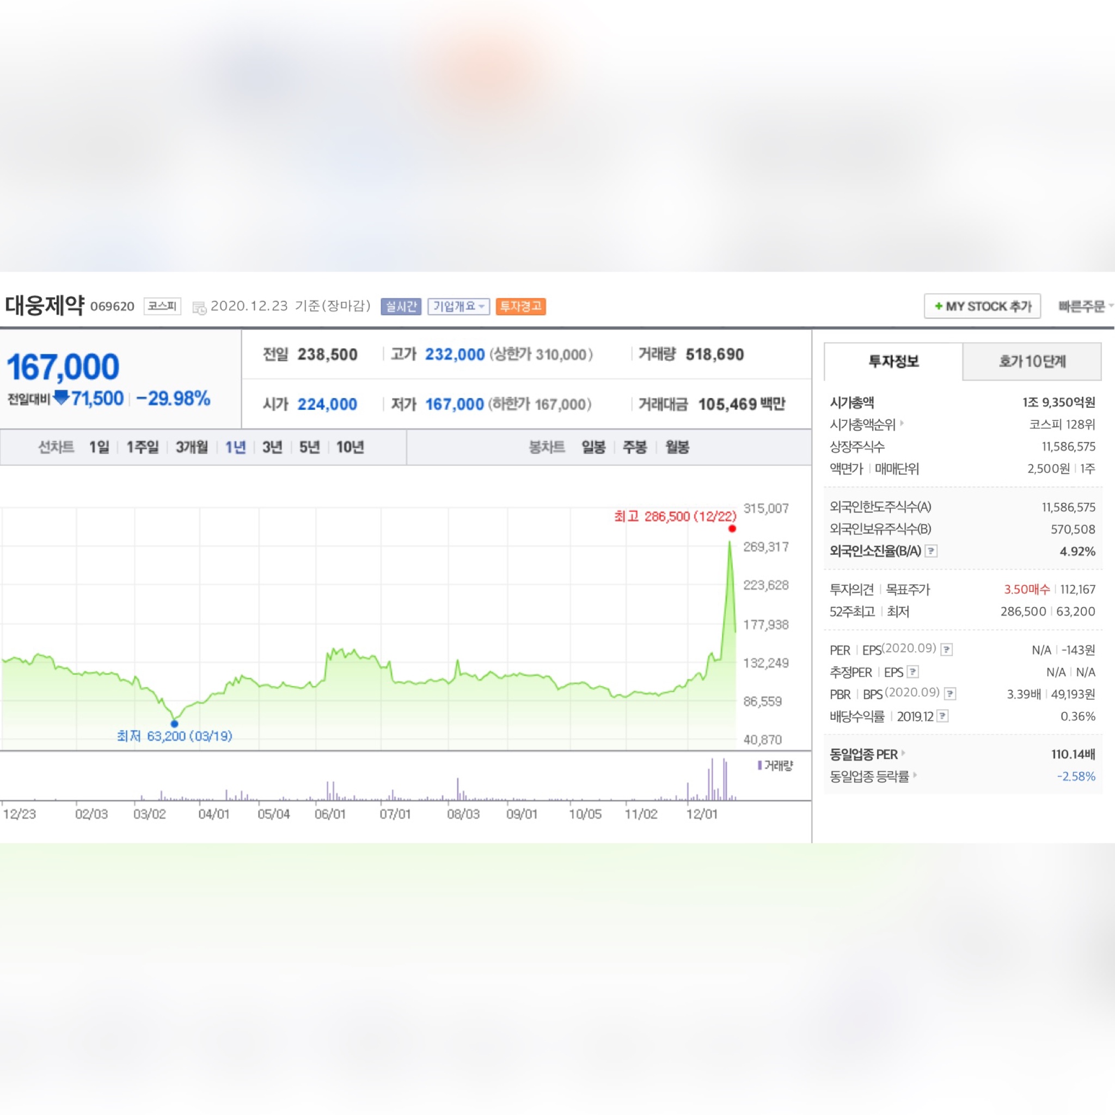Select the 10년 line chart period
This screenshot has width=1115, height=1115.
coord(350,448)
